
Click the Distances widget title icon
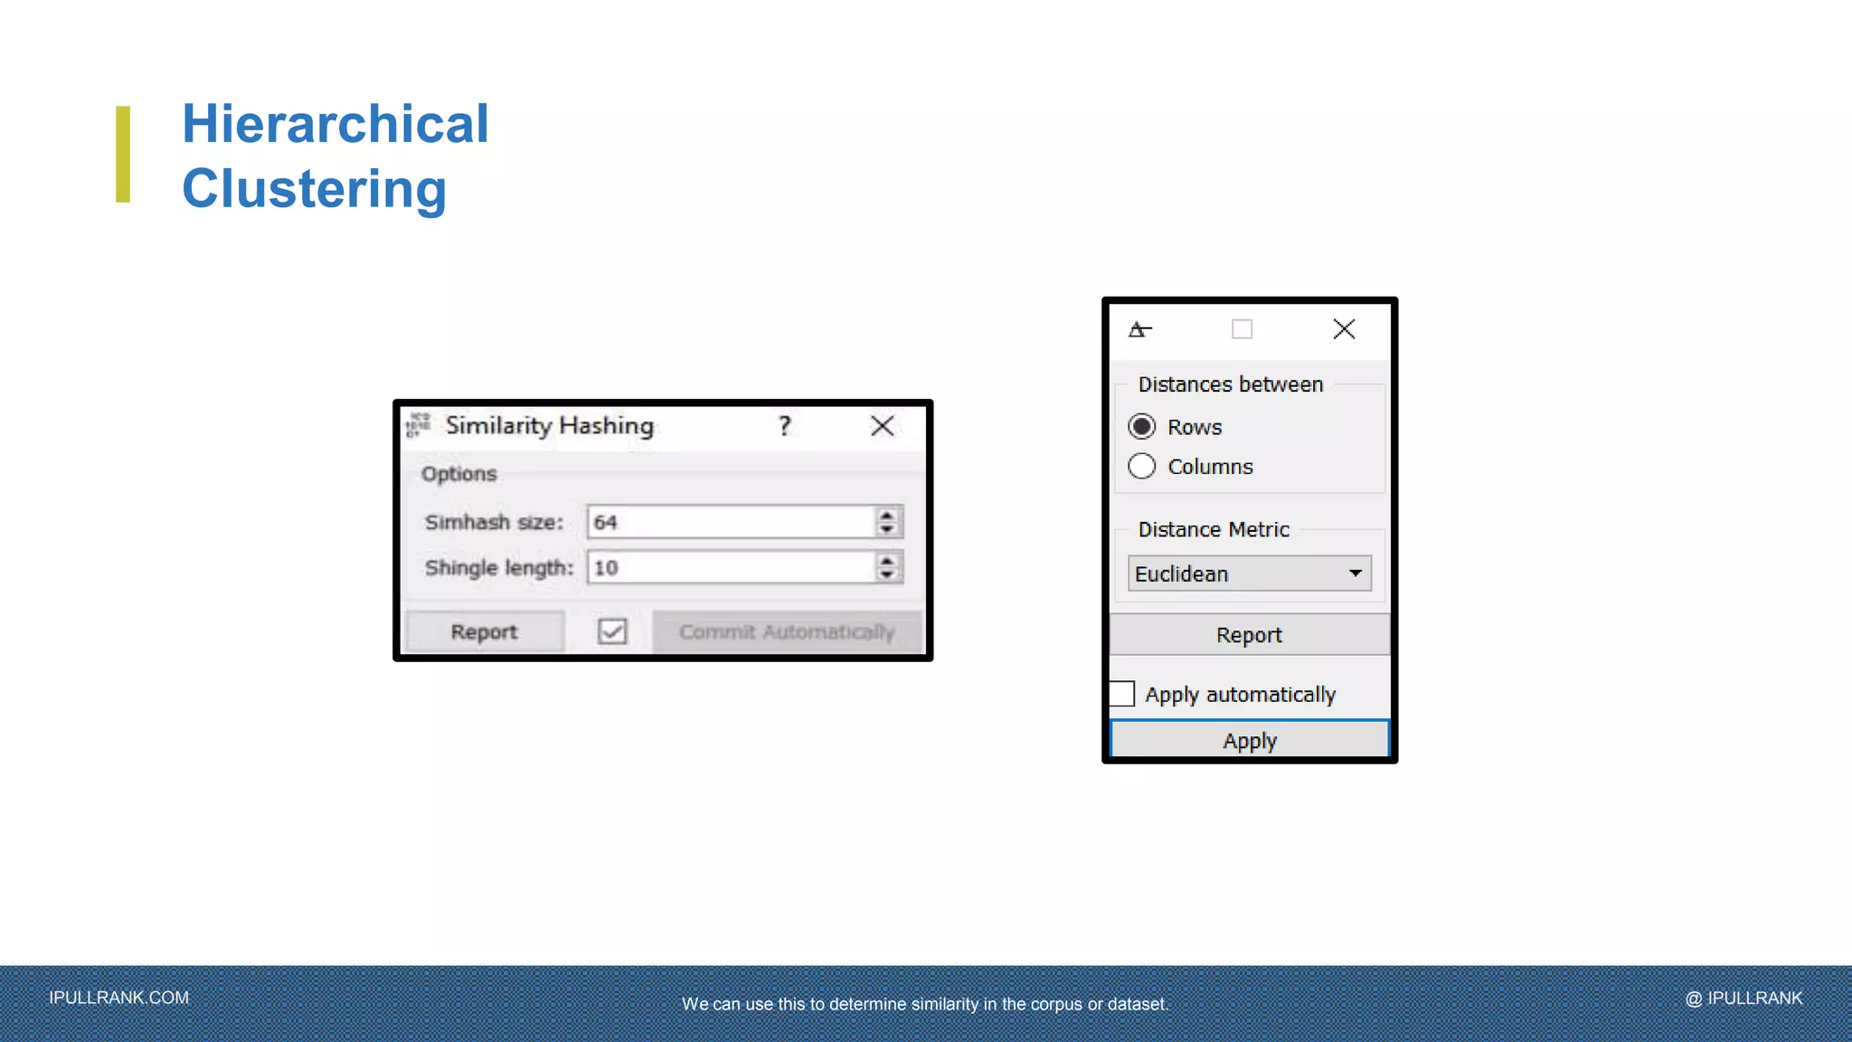click(1140, 329)
